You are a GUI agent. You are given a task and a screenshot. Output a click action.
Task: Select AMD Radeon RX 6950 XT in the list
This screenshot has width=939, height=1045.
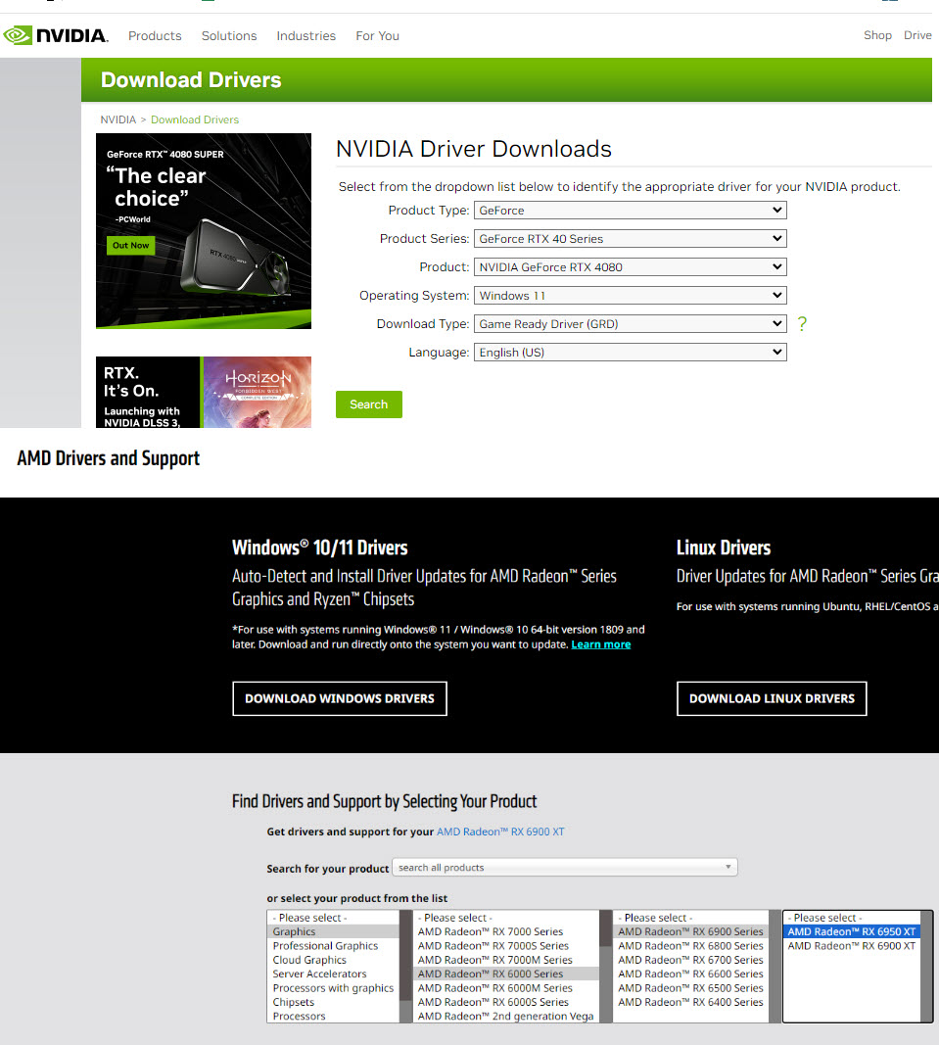[x=851, y=931]
